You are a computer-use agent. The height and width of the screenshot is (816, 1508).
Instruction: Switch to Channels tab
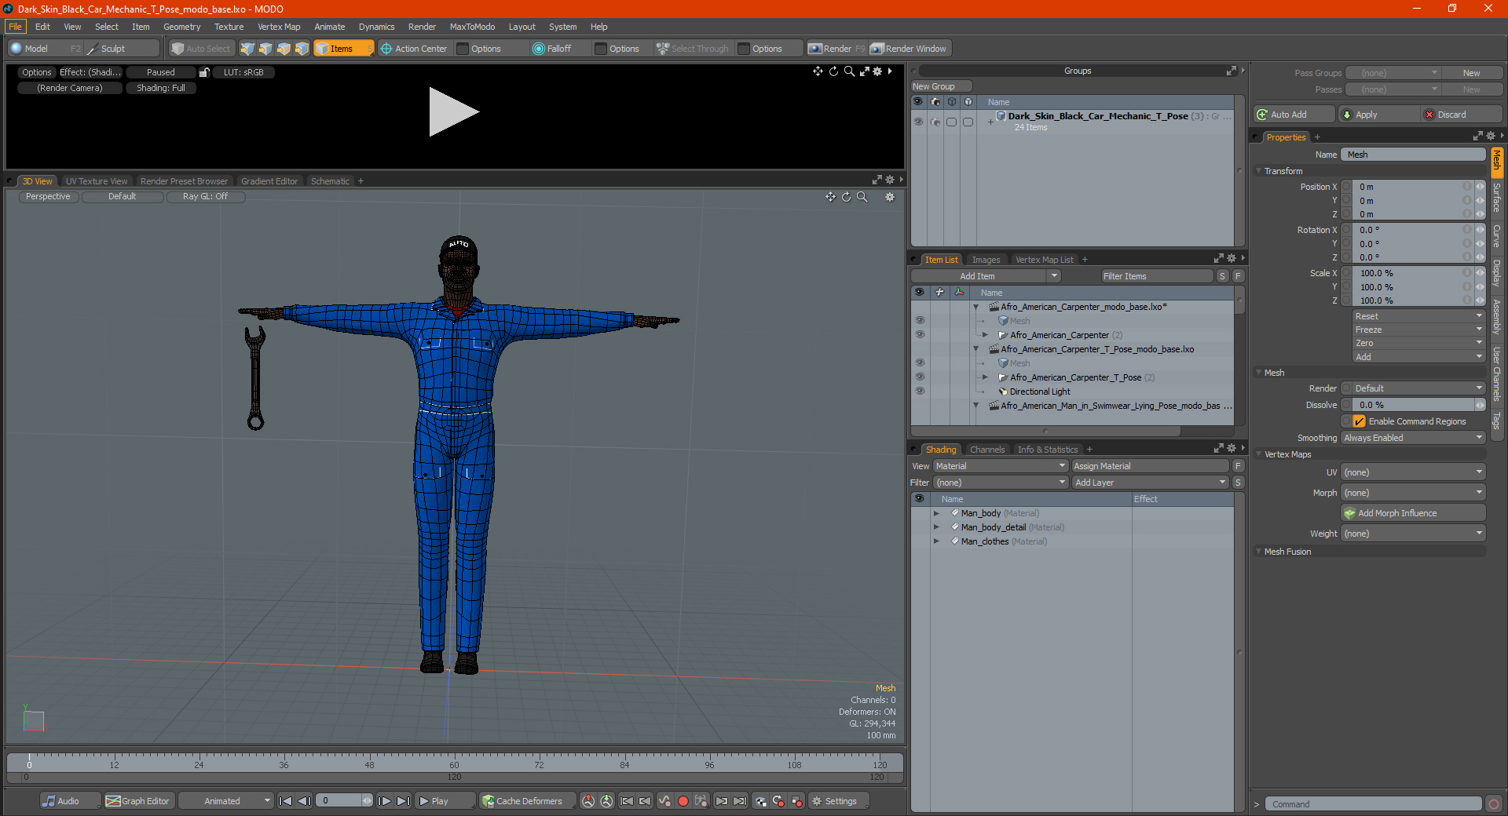click(x=986, y=450)
